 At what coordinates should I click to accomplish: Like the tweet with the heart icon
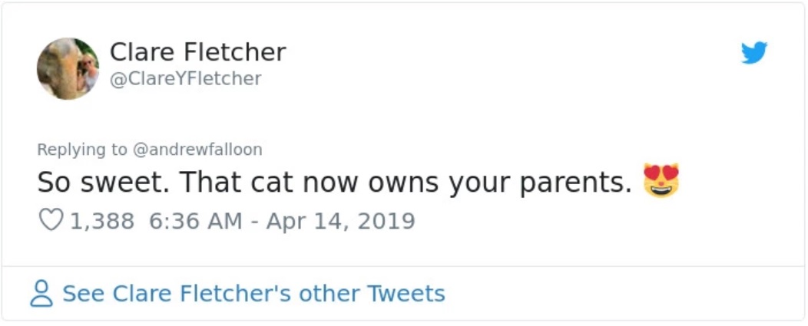50,221
